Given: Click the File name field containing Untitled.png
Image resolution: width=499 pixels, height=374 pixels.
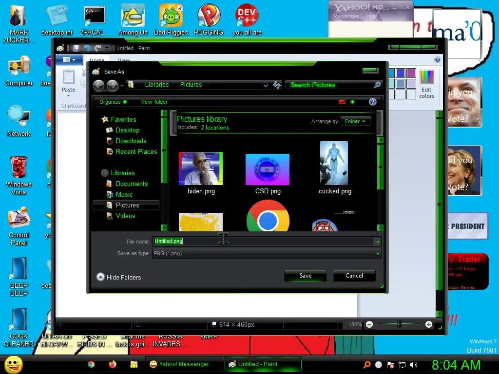Looking at the screenshot, I should pyautogui.click(x=264, y=242).
